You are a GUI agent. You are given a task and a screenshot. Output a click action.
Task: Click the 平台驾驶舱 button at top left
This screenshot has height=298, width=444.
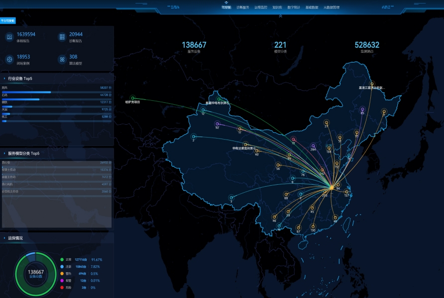pyautogui.click(x=8, y=21)
